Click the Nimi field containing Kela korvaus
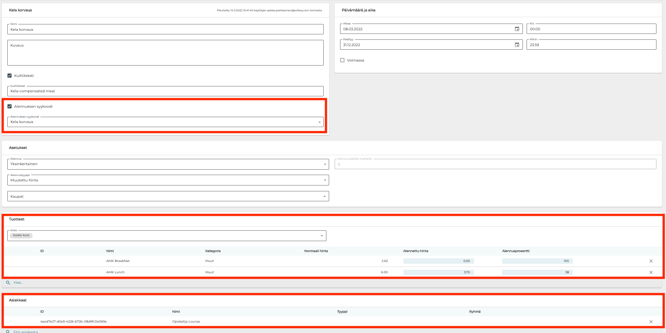 [x=165, y=29]
